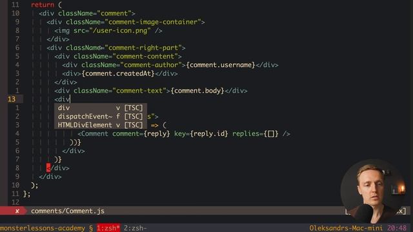Switch to the 2:zsh tmux window

(x=136, y=228)
